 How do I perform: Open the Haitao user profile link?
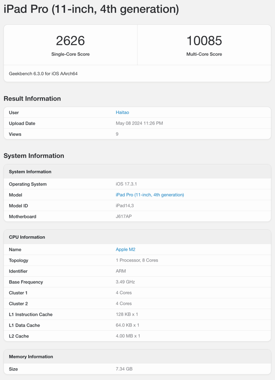[122, 112]
